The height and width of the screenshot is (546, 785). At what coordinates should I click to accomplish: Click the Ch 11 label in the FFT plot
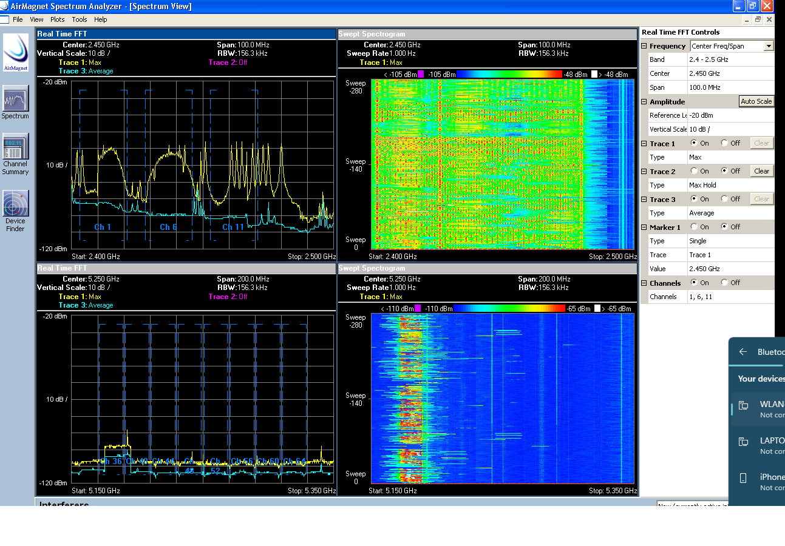coord(233,227)
